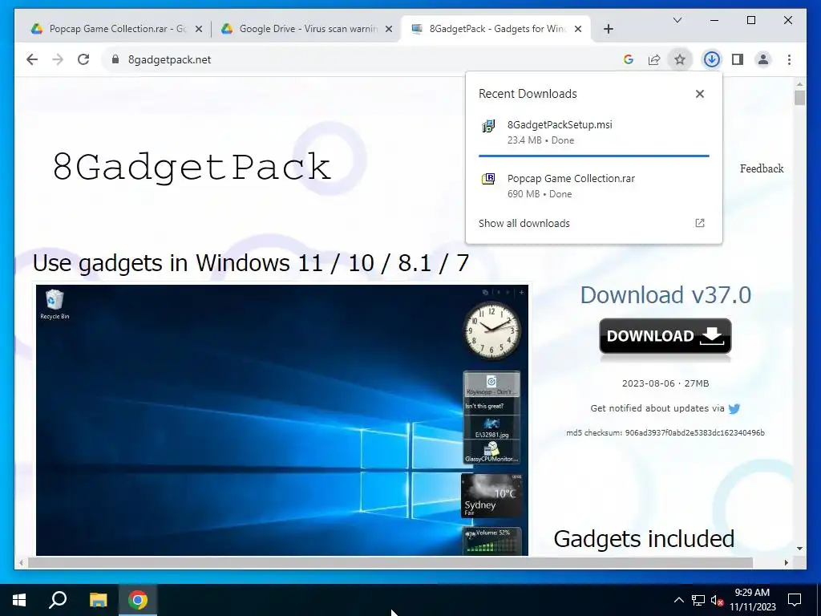The width and height of the screenshot is (821, 616).
Task: Go back using the browser back arrow
Action: coord(32,59)
